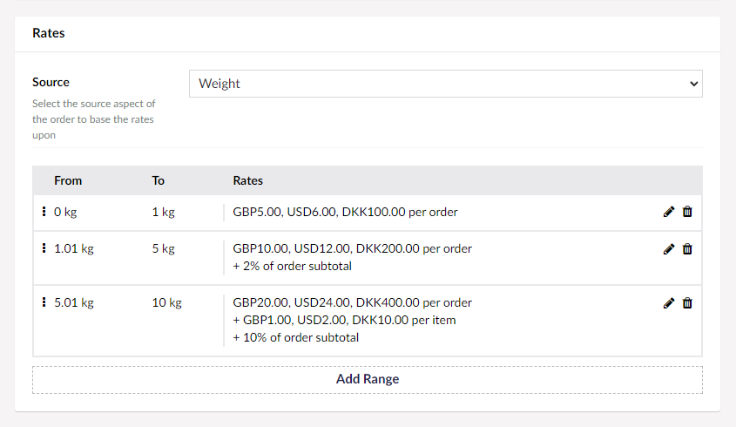Click drag handle of 0 kg row
Viewport: 736px width, 427px height.
coord(44,211)
